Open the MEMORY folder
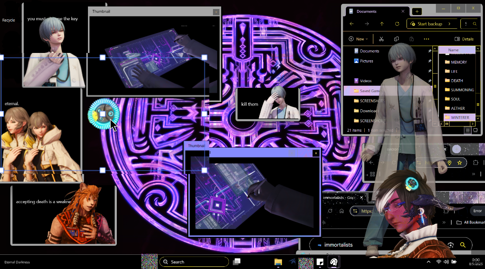The width and height of the screenshot is (485, 269). pos(456,62)
